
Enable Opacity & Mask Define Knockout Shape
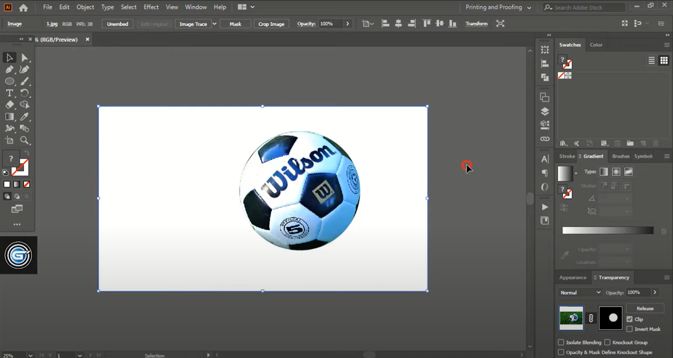(561, 352)
